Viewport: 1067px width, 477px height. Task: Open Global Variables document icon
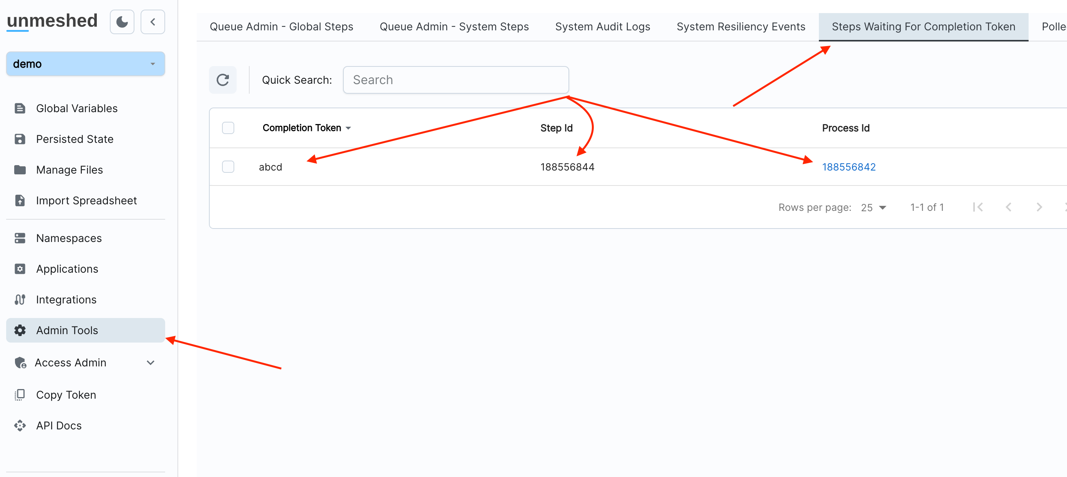(x=20, y=108)
